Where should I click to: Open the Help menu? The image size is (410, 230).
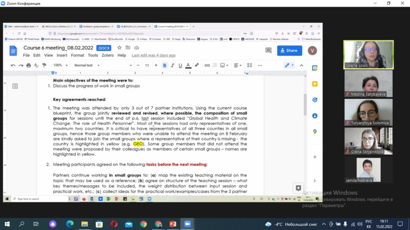pos(122,56)
